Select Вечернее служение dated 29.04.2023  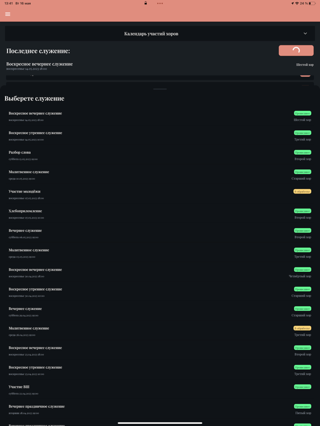tap(160, 312)
